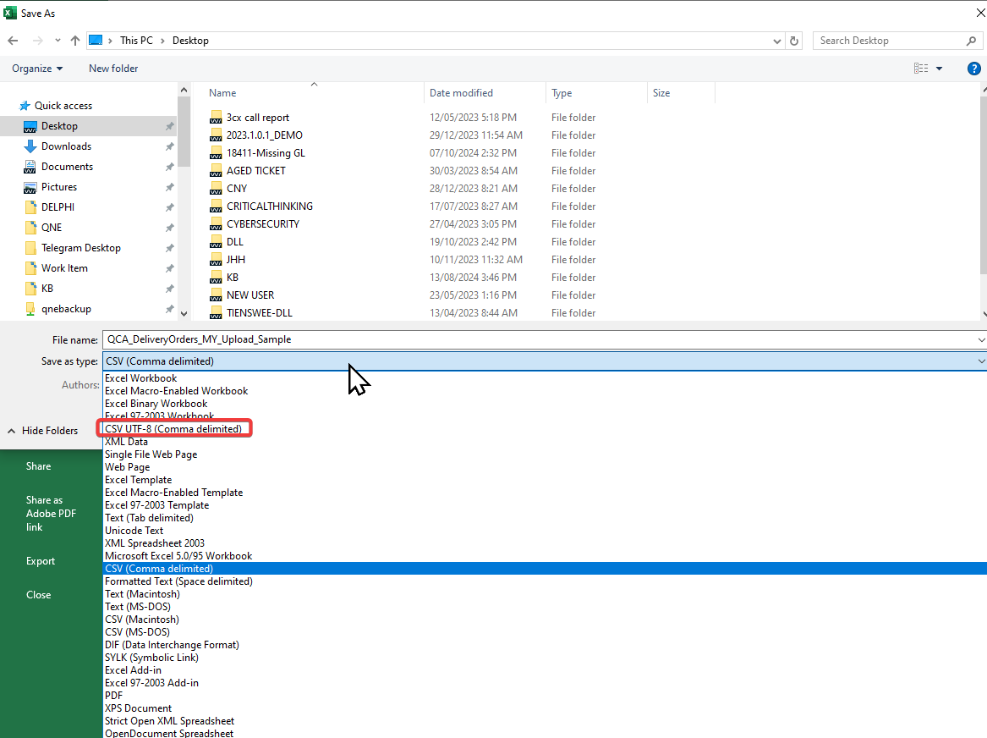Select This PC in address path
The height and width of the screenshot is (738, 987).
pos(137,41)
